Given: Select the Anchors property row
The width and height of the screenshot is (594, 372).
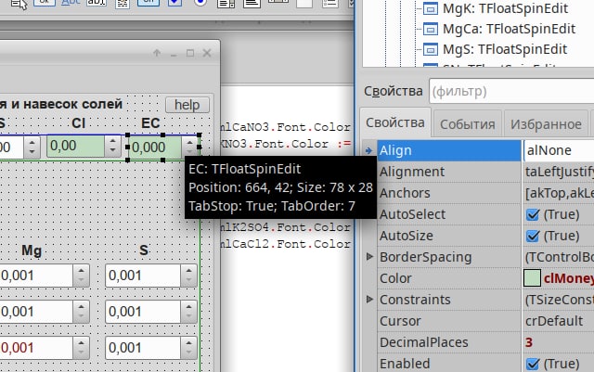Looking at the screenshot, I should (x=449, y=193).
